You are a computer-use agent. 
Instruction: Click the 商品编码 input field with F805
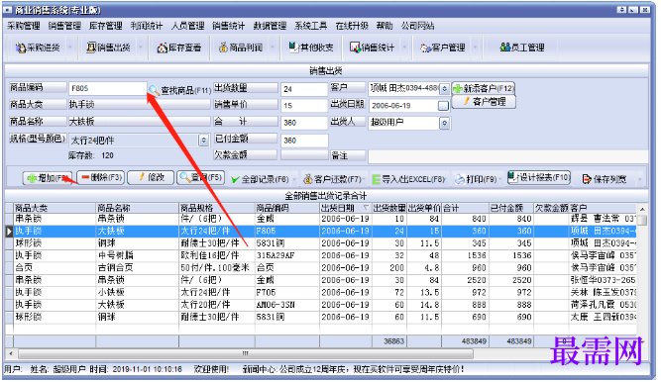(x=107, y=88)
